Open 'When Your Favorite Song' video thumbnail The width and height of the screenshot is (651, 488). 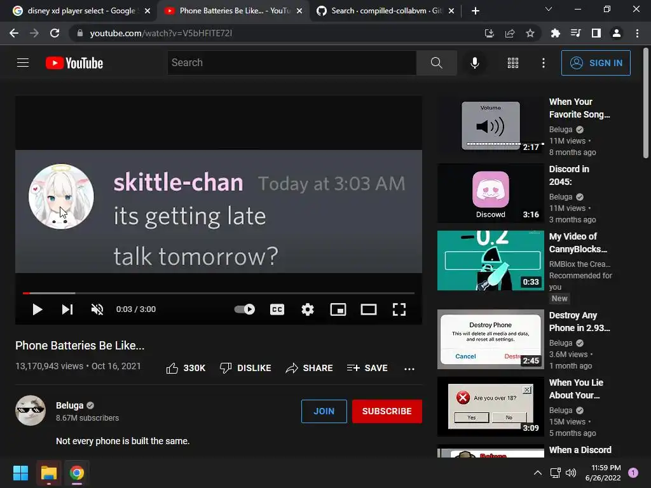click(x=491, y=125)
